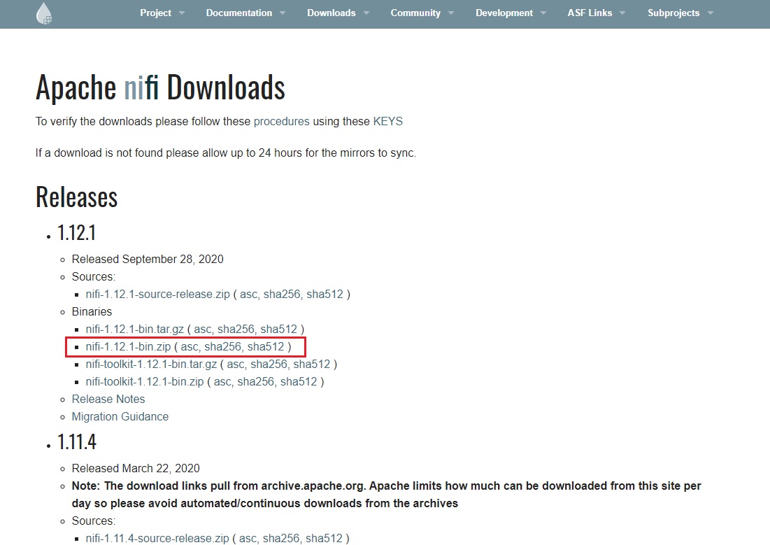Download nifi-1.12.1-bin.zip
The width and height of the screenshot is (770, 545).
pyautogui.click(x=128, y=347)
